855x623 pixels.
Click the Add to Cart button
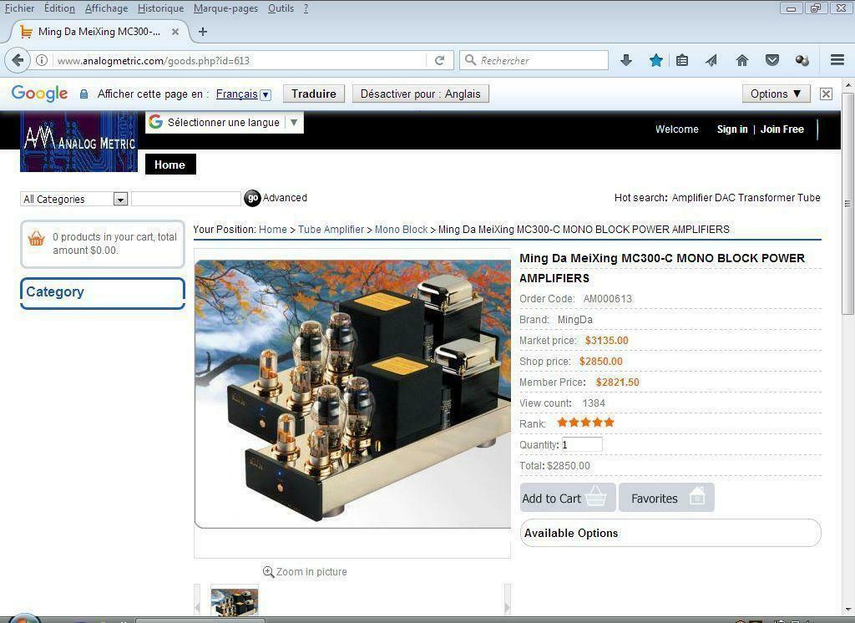pos(568,498)
